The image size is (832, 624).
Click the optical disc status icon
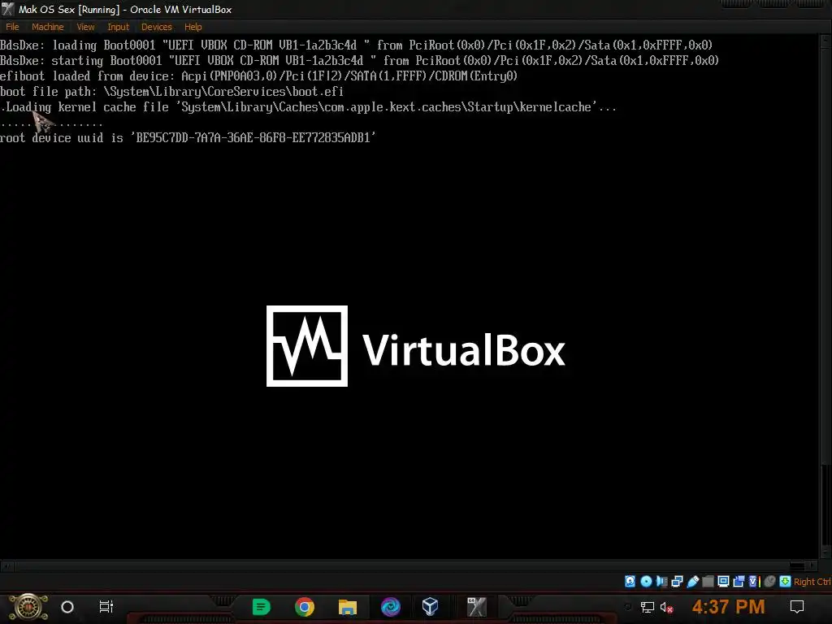coord(646,582)
